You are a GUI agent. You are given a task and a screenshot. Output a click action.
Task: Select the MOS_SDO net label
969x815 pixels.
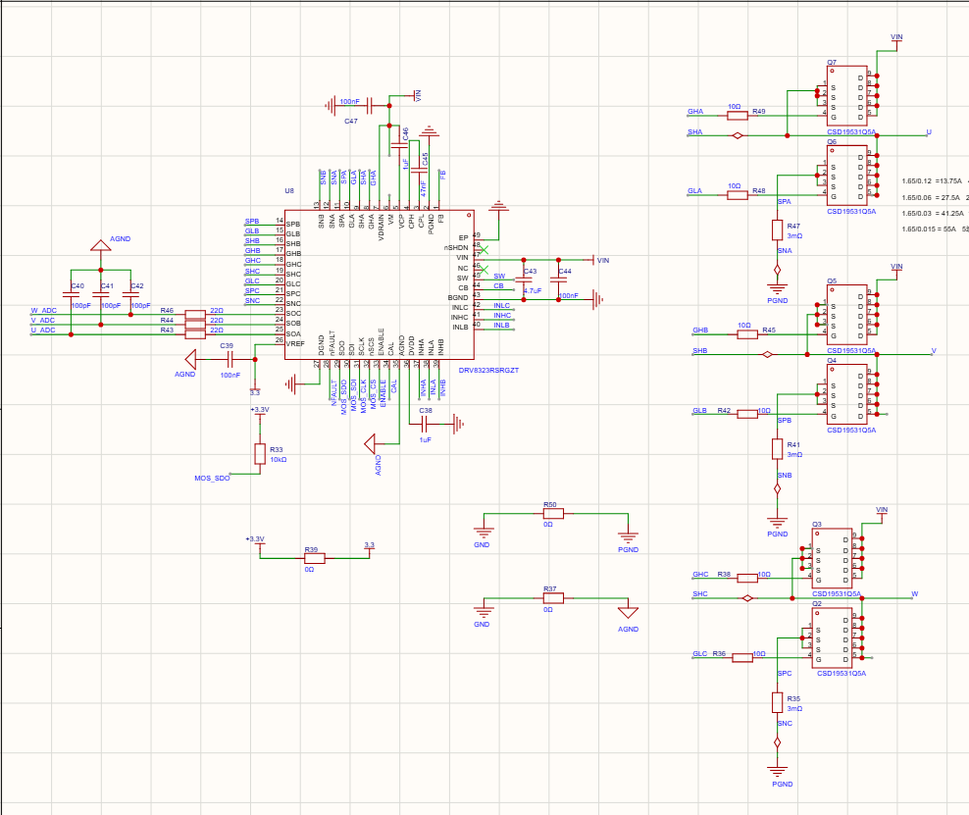tap(212, 479)
